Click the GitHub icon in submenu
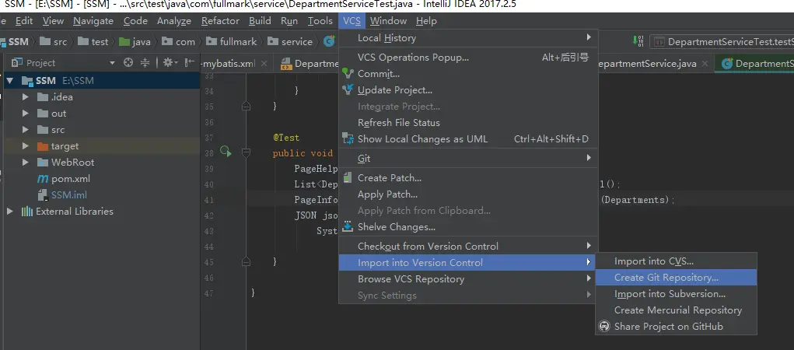This screenshot has width=794, height=350. coord(604,326)
